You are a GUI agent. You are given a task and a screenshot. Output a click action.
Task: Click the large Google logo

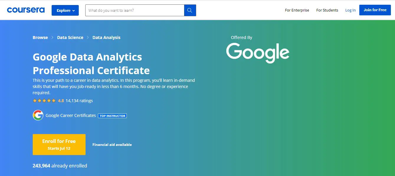(x=258, y=53)
